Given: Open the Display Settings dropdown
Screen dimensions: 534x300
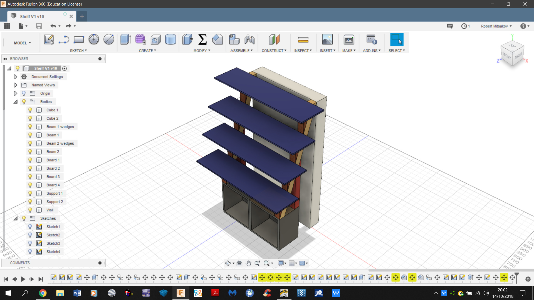Looking at the screenshot, I should (282, 263).
